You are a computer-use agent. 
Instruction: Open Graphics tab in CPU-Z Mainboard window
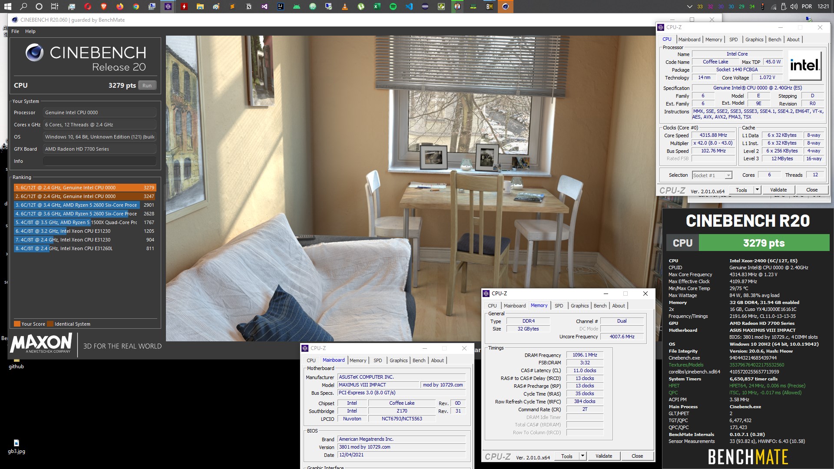[x=398, y=360]
